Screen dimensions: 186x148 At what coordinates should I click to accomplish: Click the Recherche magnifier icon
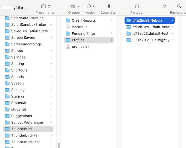(x=179, y=6)
